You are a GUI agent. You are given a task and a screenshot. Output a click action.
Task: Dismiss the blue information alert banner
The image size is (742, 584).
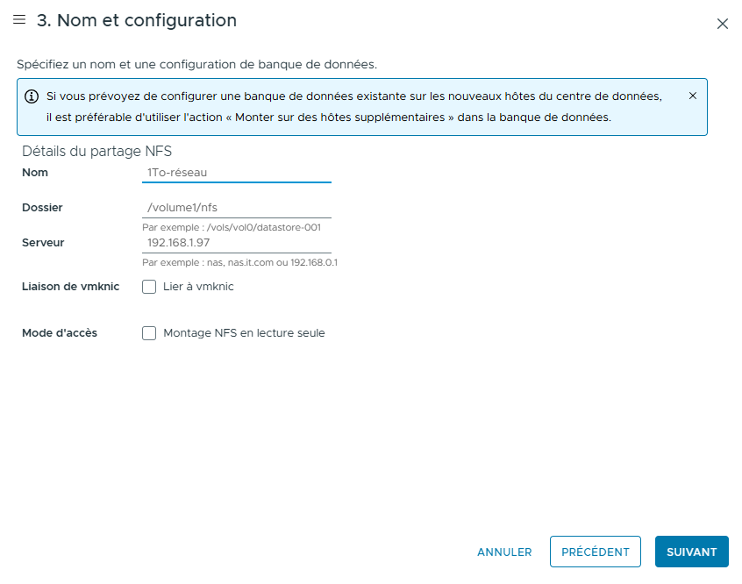693,96
